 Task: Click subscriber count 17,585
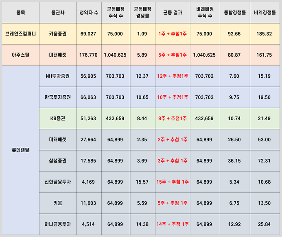88,161
